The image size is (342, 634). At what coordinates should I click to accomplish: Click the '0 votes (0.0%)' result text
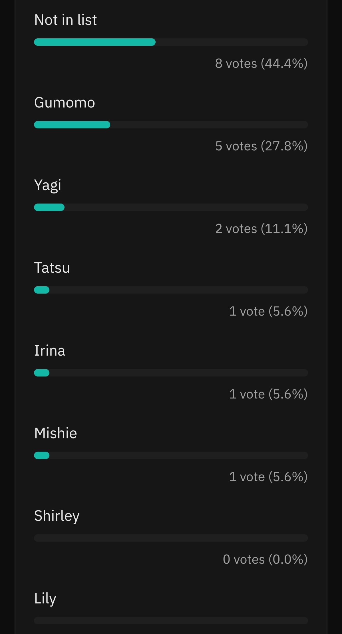[265, 559]
